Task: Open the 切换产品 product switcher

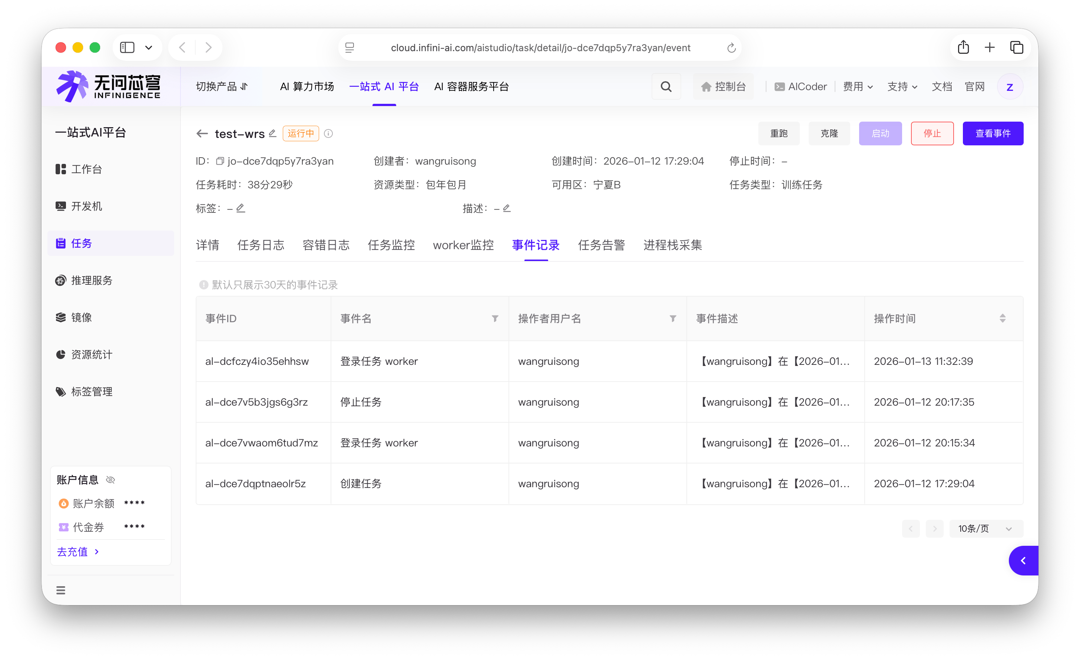Action: tap(222, 86)
